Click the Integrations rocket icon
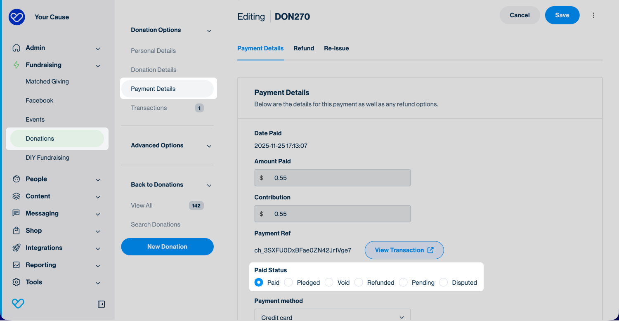 (16, 248)
